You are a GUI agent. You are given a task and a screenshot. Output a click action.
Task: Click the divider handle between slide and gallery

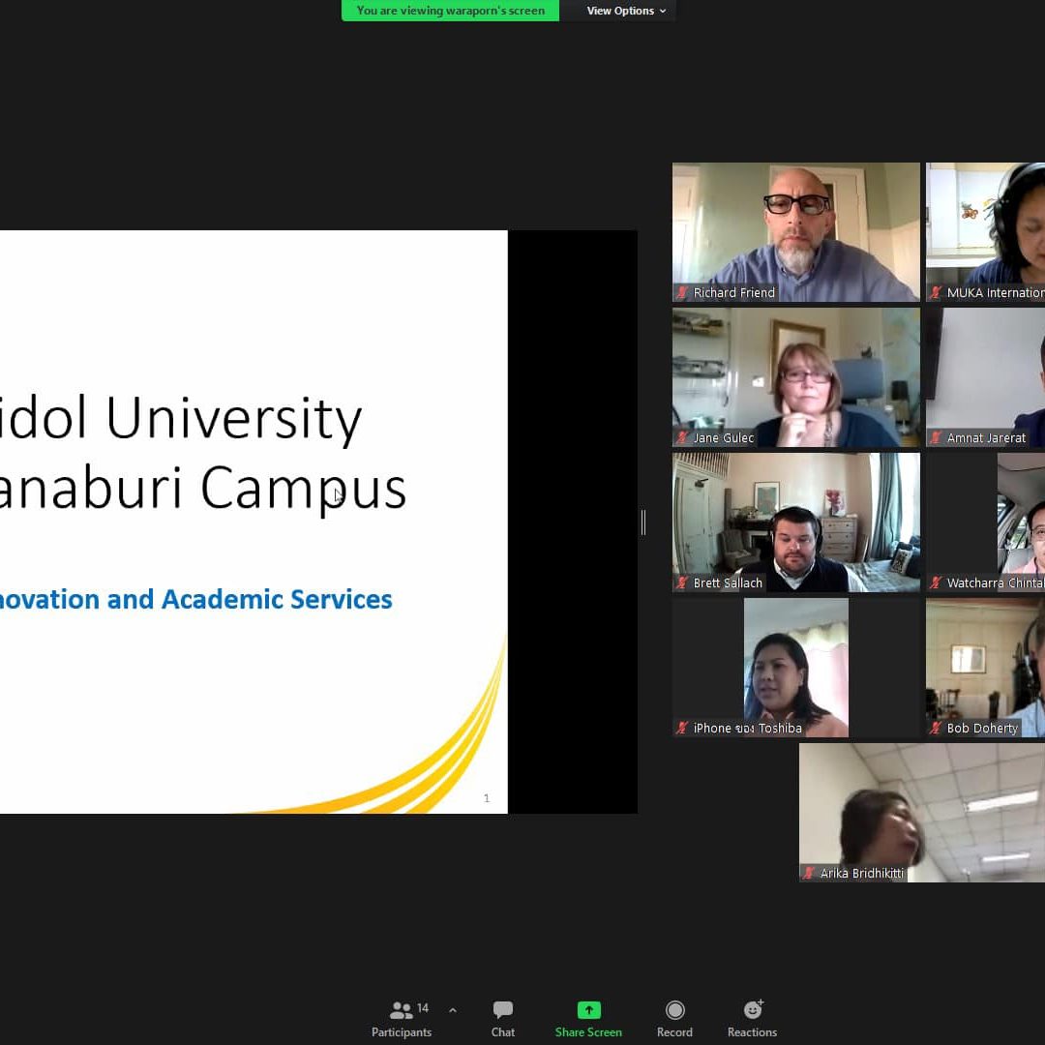pos(643,522)
